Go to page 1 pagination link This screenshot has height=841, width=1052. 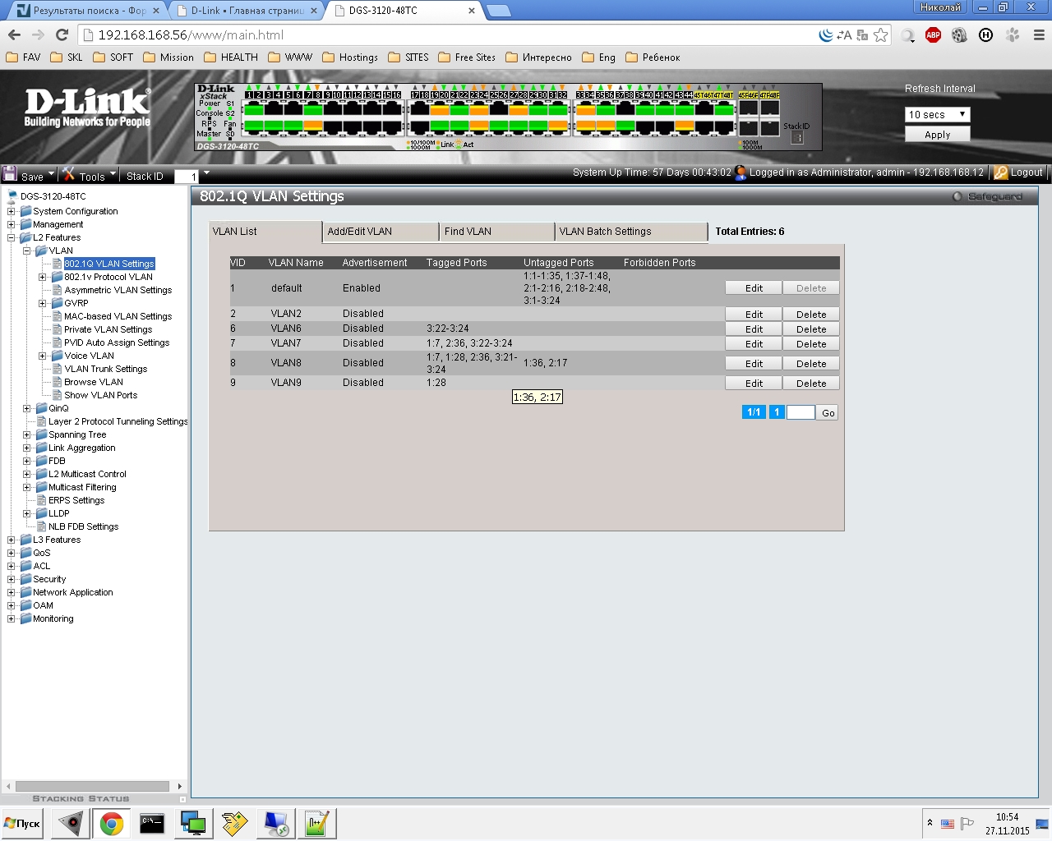click(x=777, y=412)
